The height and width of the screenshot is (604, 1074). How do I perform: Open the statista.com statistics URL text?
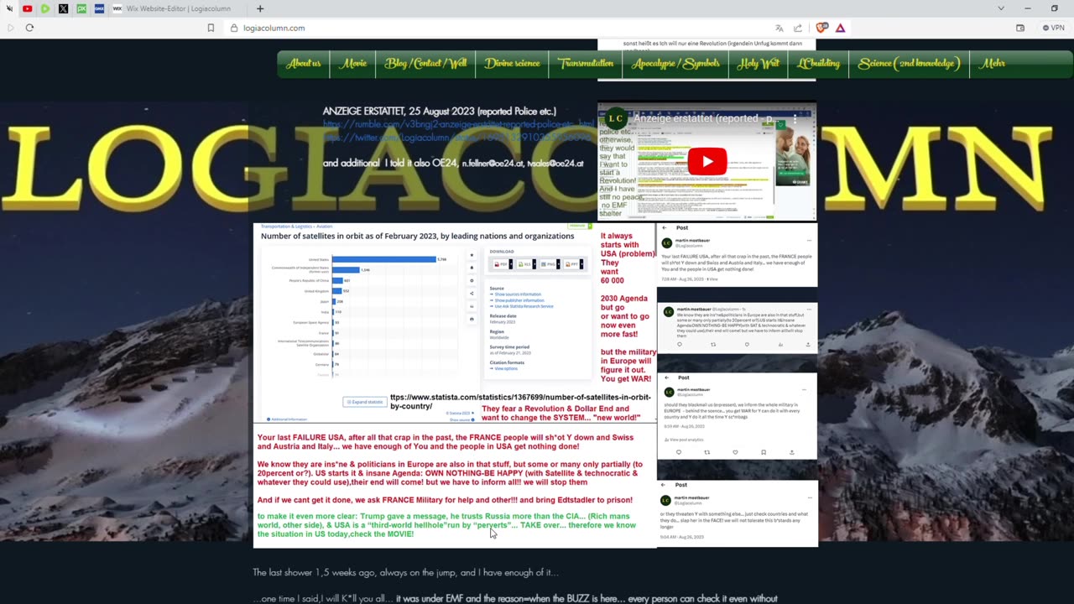pyautogui.click(x=520, y=402)
